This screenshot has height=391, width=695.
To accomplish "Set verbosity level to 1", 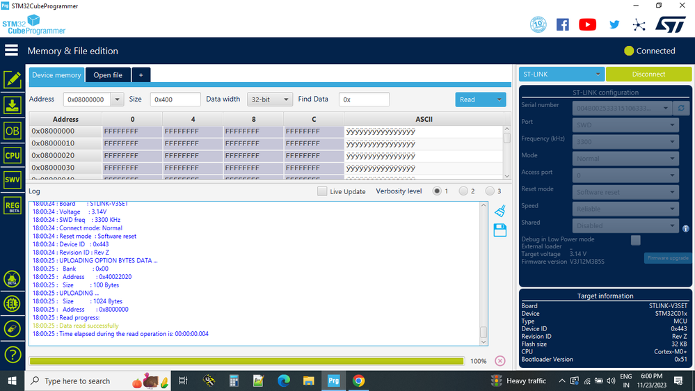I will click(x=437, y=191).
